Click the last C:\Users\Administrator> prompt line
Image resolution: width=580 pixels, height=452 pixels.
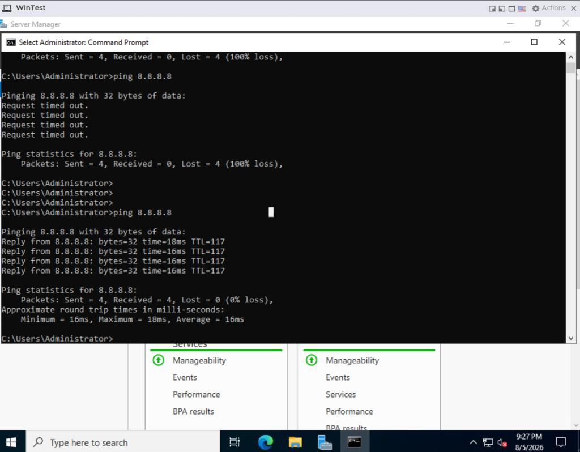click(57, 339)
